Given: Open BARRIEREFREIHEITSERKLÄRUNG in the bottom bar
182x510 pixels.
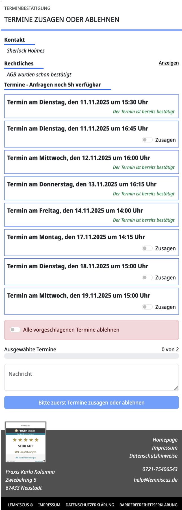Looking at the screenshot, I should coord(148,505).
